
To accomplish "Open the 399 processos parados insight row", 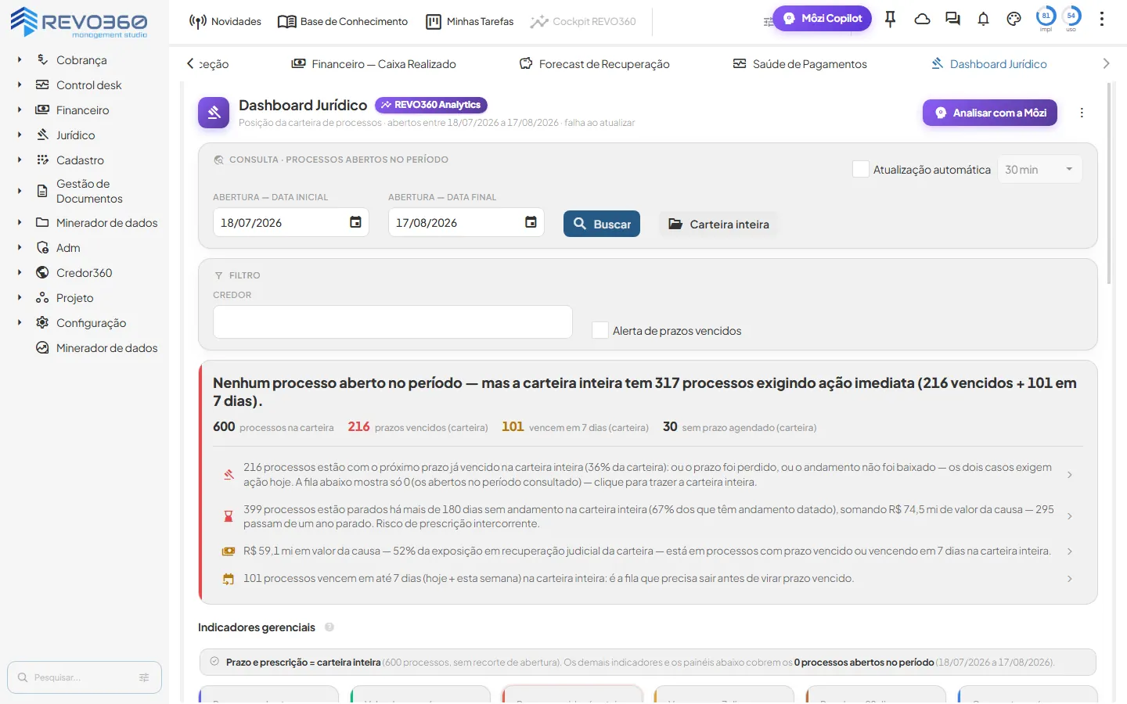I will pyautogui.click(x=648, y=516).
